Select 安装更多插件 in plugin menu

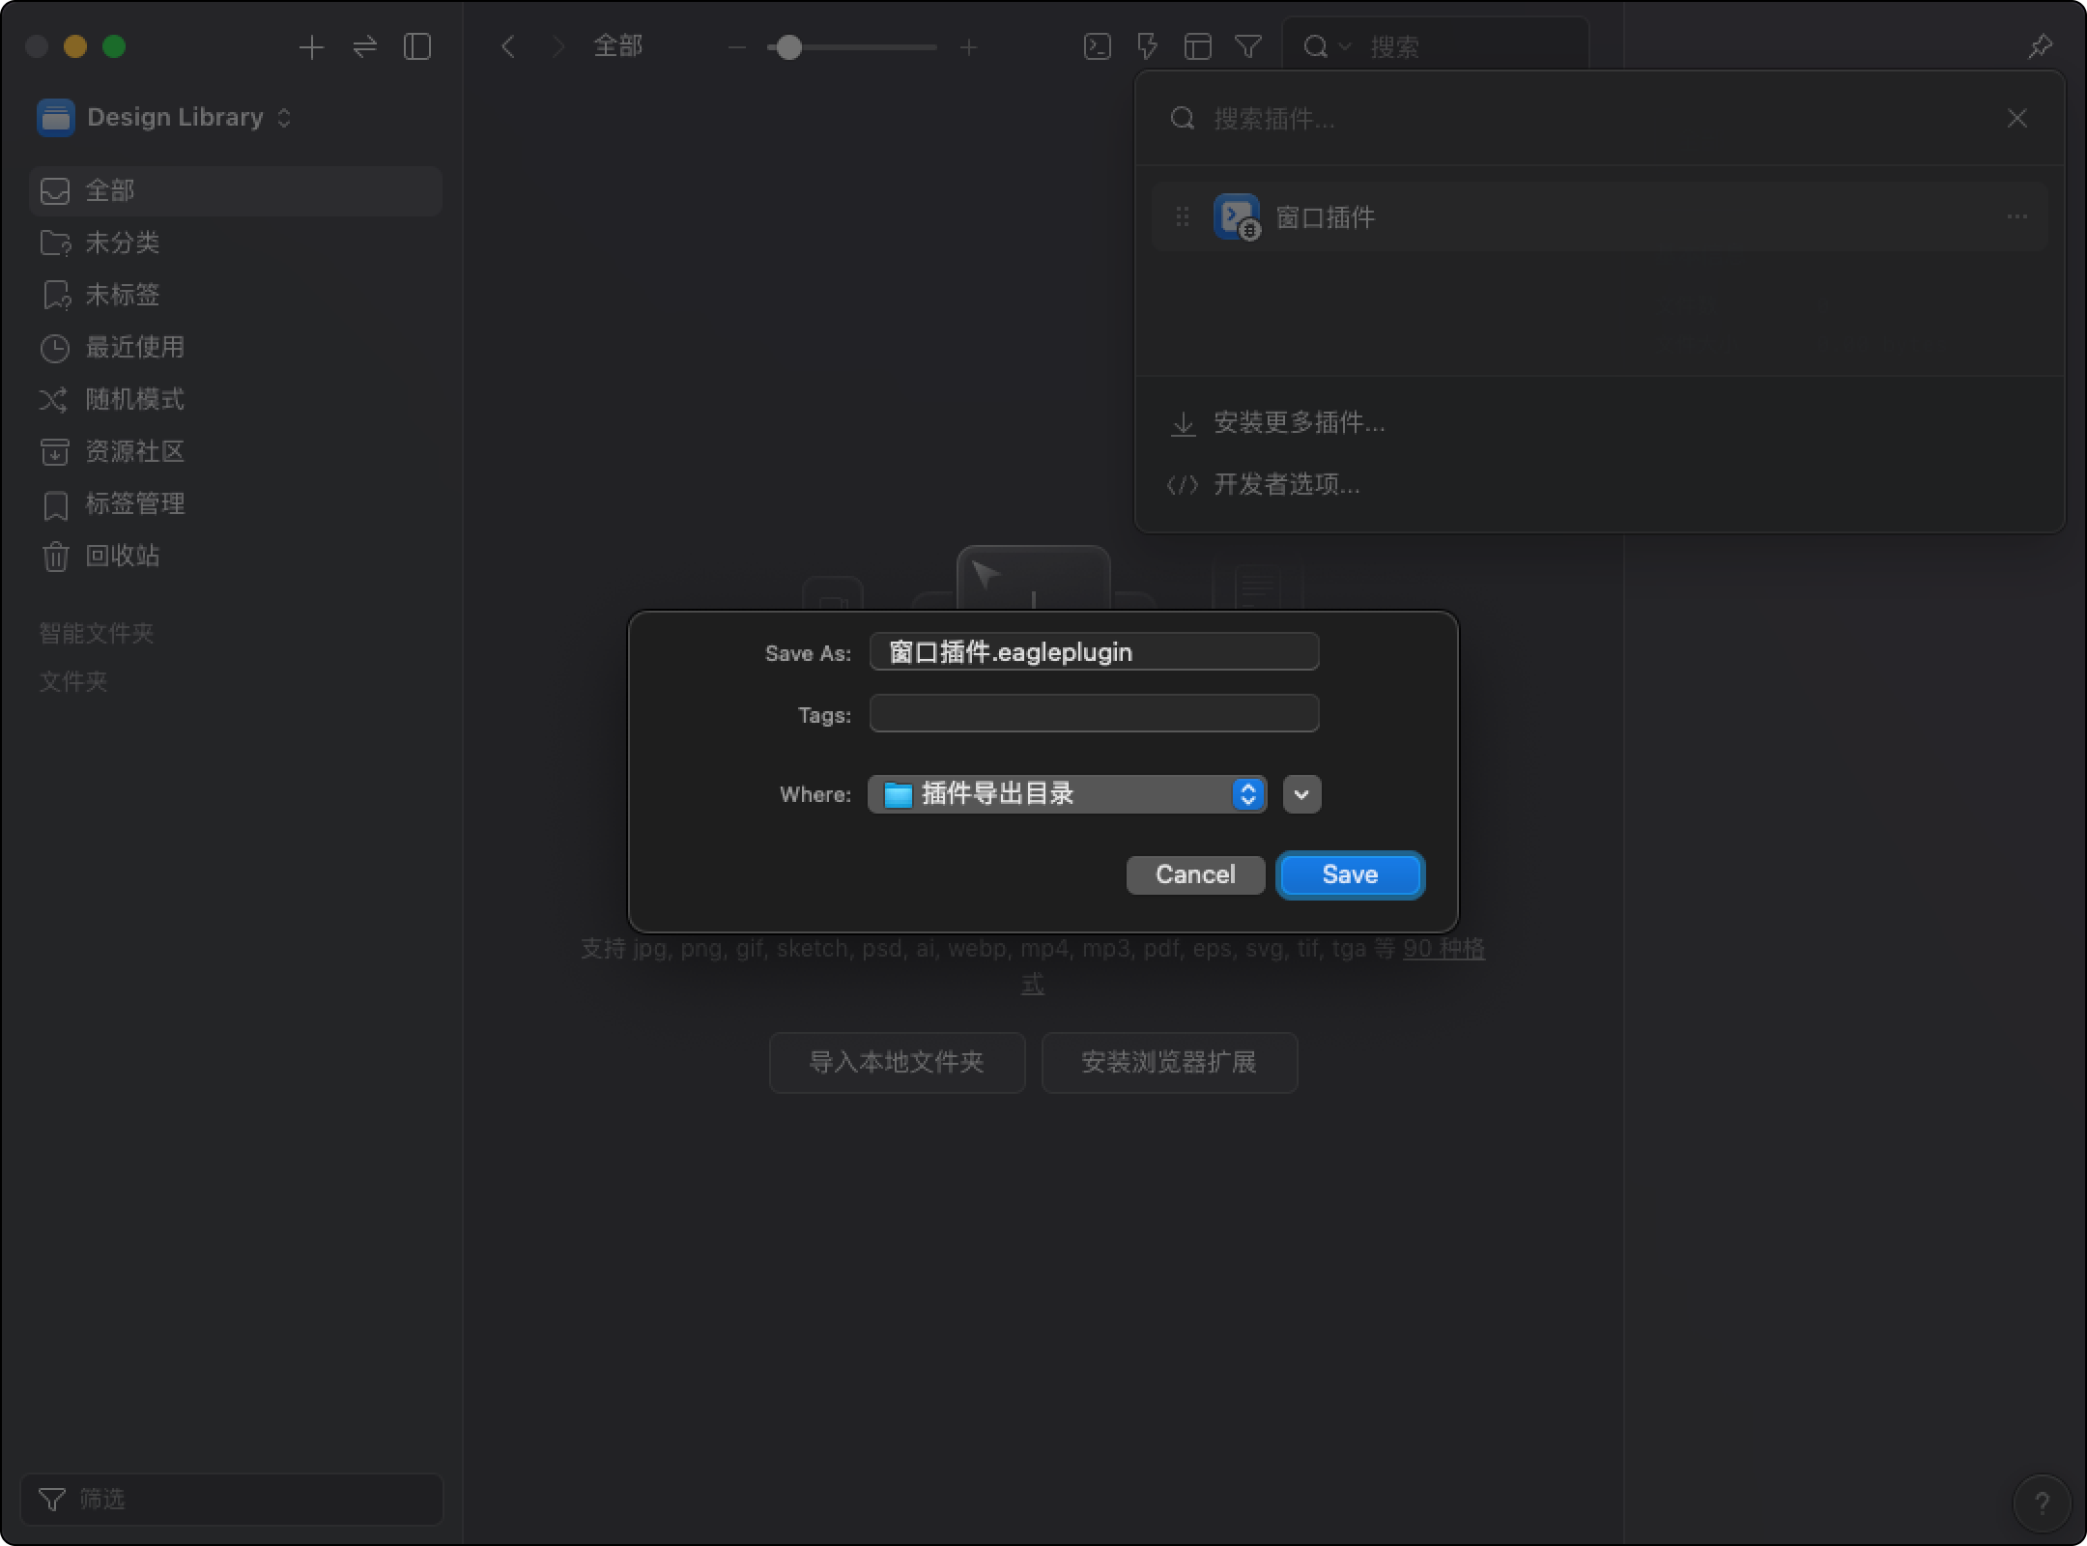click(x=1298, y=423)
